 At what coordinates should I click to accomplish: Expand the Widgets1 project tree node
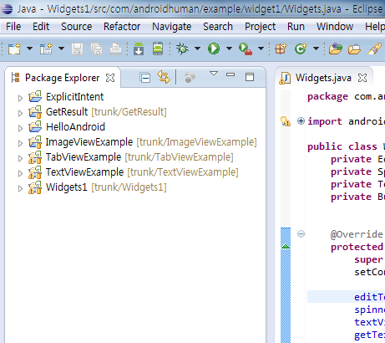point(20,188)
